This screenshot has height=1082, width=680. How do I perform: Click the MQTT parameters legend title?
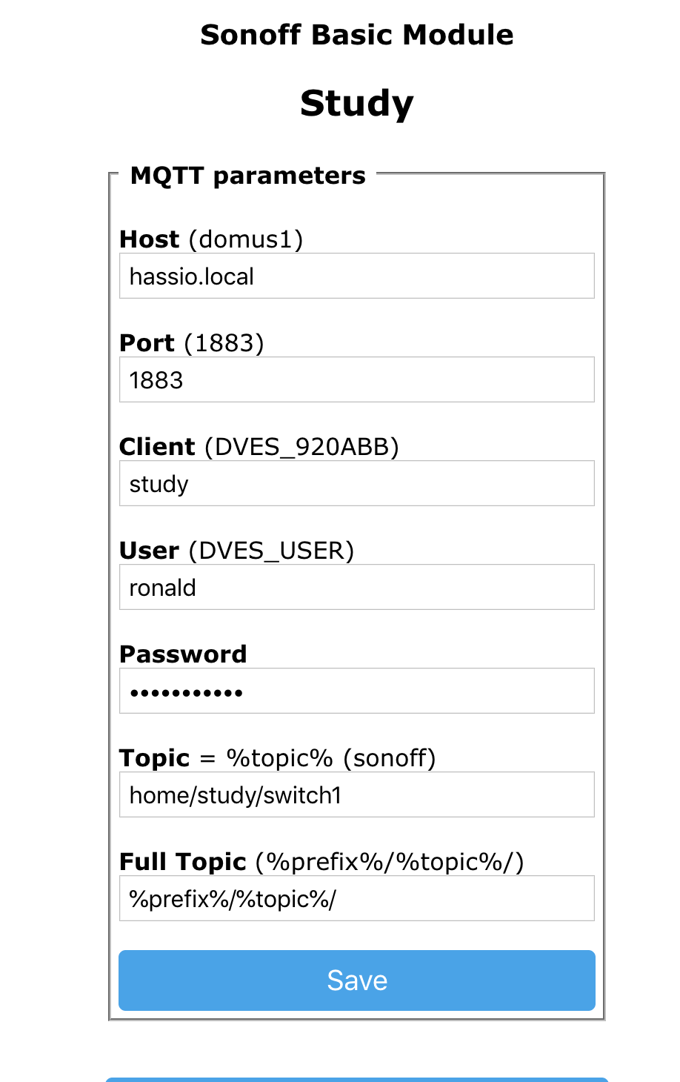pyautogui.click(x=247, y=176)
